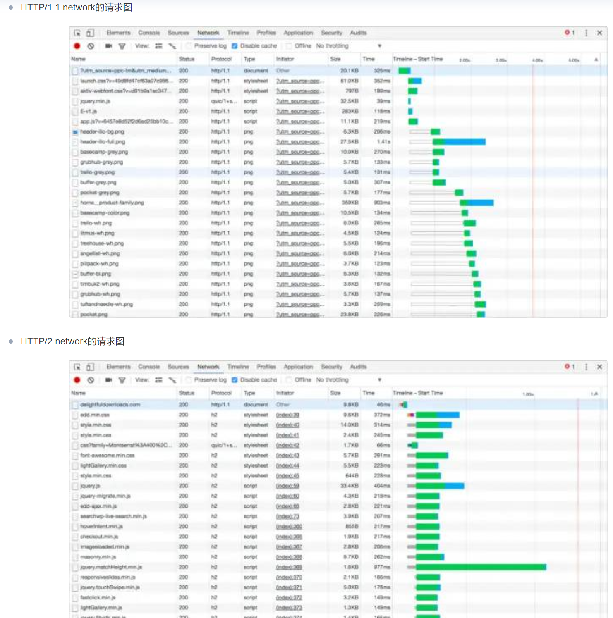Click the filter funnel icon in the HTTP/2 panel

pos(122,380)
